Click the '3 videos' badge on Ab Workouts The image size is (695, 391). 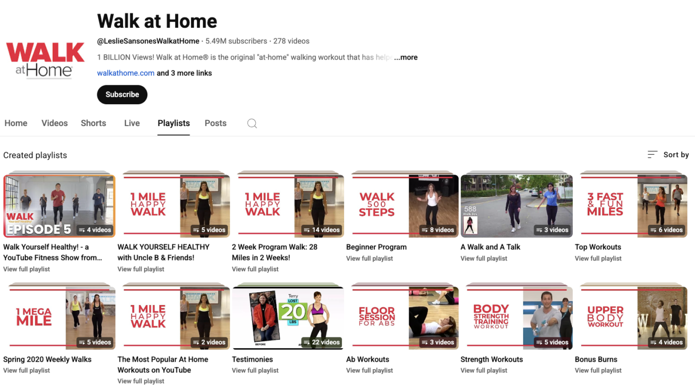[x=437, y=342]
